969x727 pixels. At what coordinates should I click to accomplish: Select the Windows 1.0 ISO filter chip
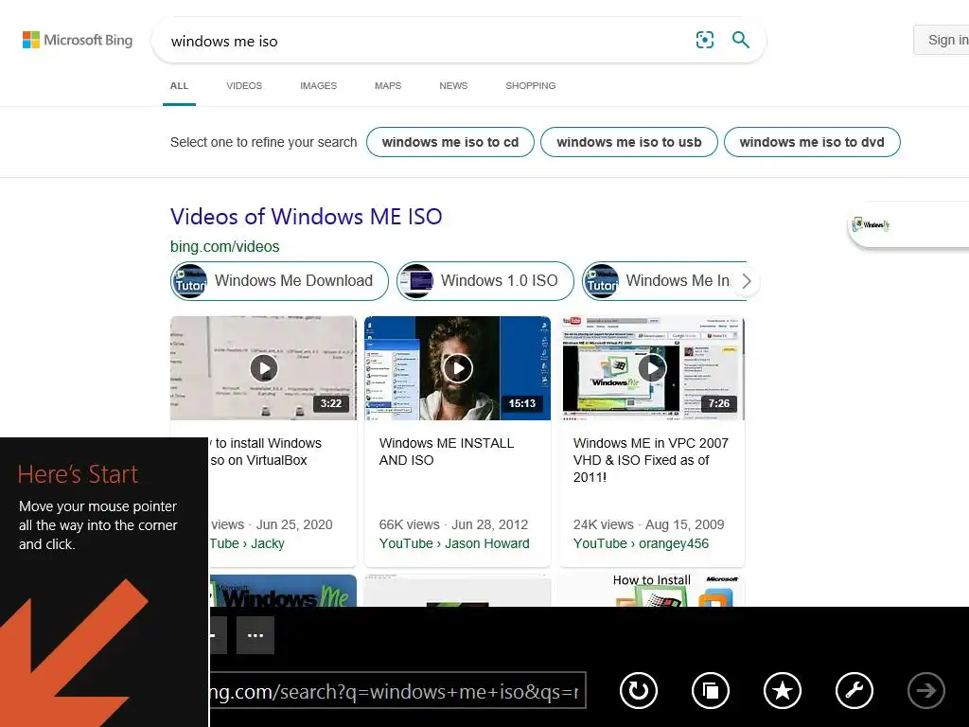coord(485,281)
